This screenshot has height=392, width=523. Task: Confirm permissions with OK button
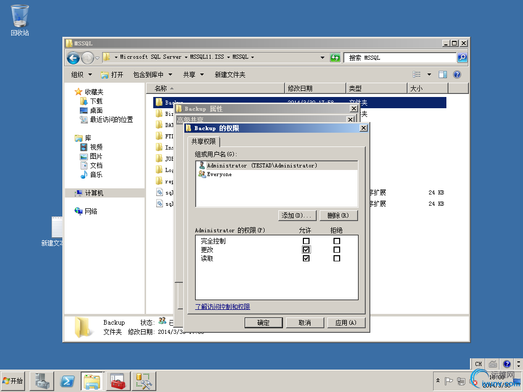point(264,323)
